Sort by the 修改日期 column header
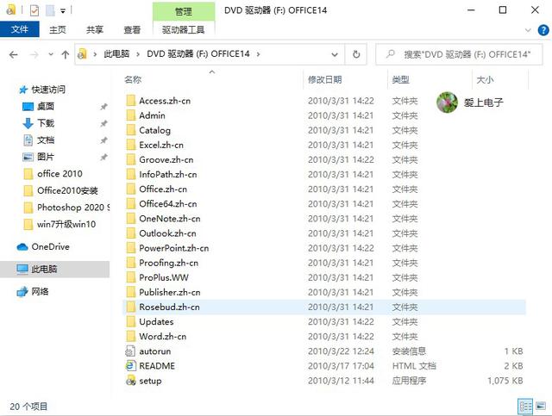552x416 pixels. click(x=325, y=80)
